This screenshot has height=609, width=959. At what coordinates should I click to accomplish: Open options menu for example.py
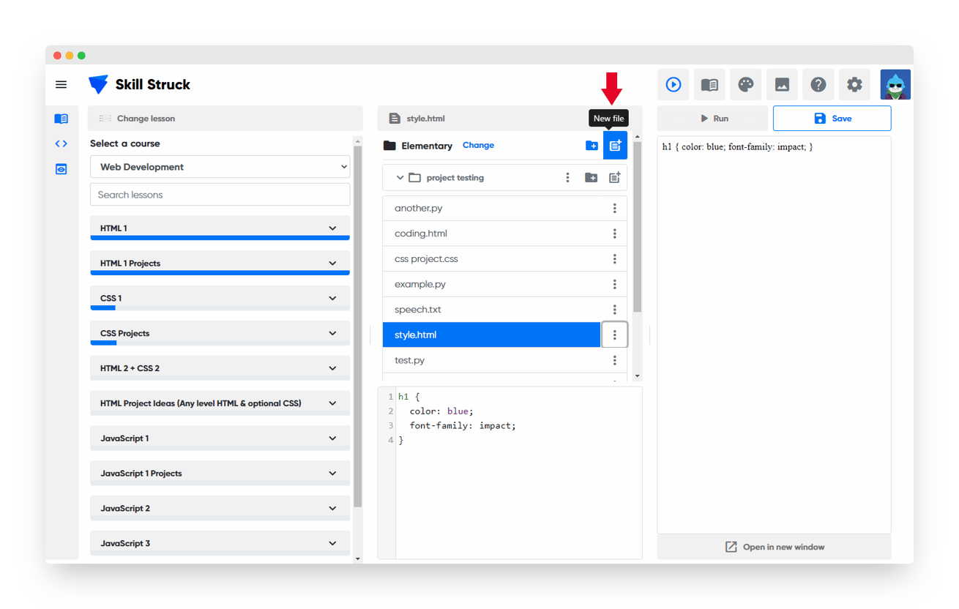coord(615,284)
